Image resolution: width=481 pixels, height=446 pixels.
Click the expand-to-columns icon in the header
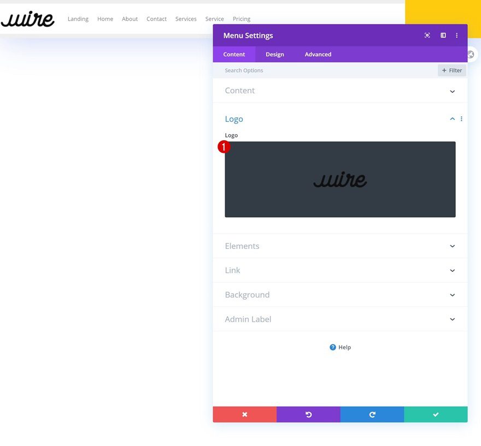pos(443,35)
